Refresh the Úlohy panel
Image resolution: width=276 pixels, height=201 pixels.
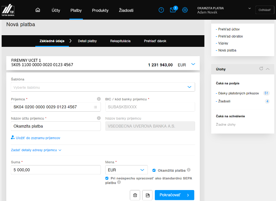261,68
